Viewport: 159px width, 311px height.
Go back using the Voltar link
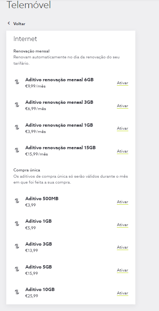coord(19,24)
